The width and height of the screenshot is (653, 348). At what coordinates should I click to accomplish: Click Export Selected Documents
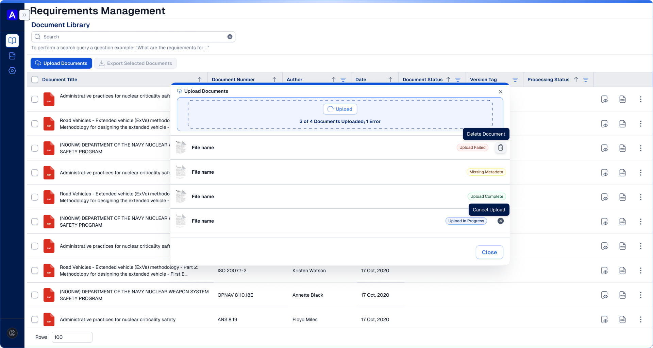click(135, 63)
